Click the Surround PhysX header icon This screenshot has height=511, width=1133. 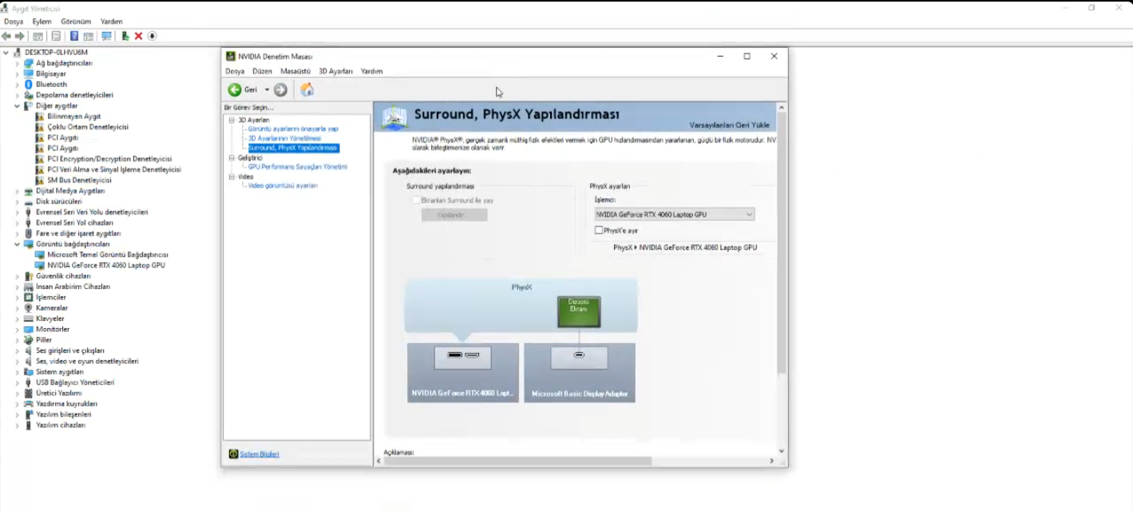pyautogui.click(x=394, y=117)
